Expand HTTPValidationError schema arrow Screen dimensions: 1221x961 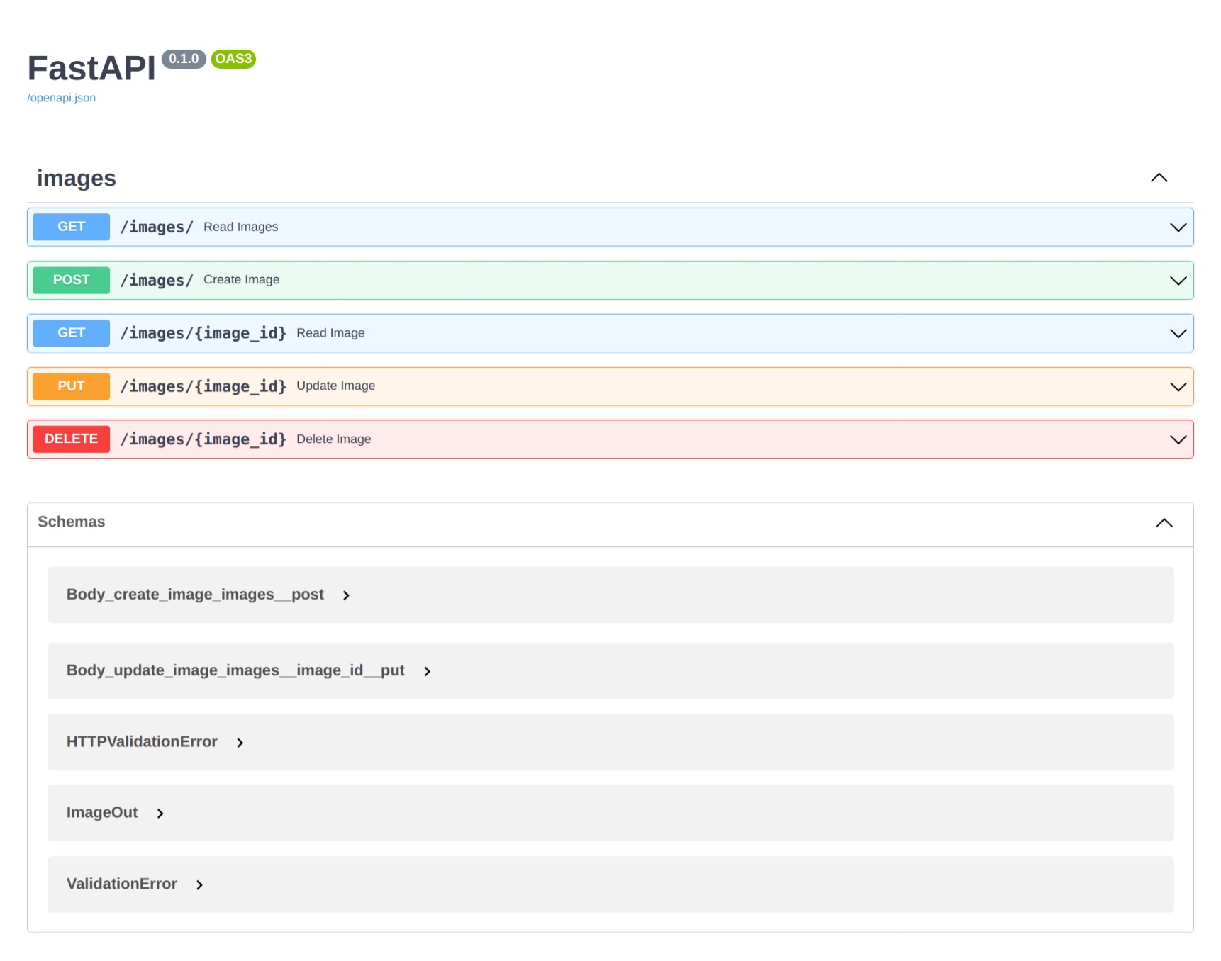(x=240, y=743)
